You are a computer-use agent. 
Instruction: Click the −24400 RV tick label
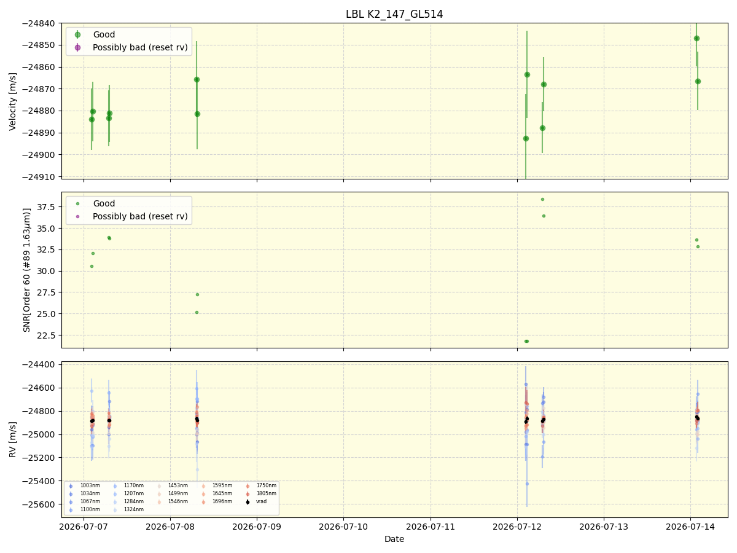[x=39, y=364]
